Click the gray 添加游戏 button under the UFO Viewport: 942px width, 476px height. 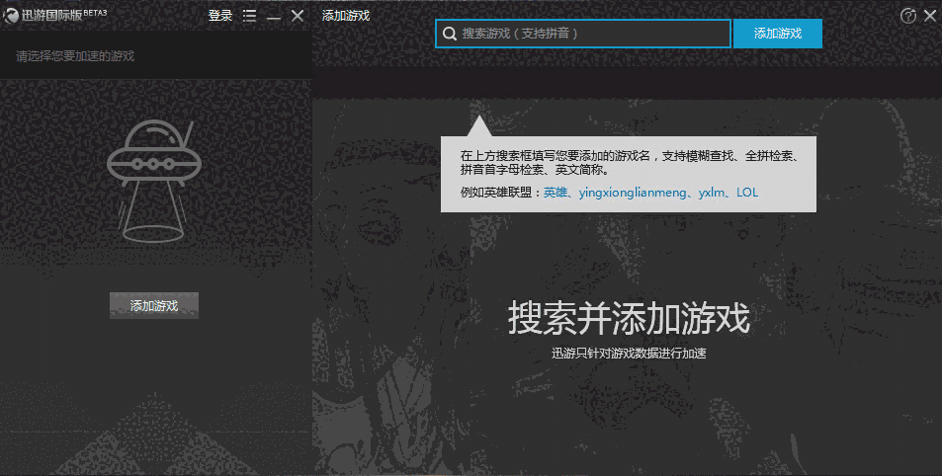[154, 305]
